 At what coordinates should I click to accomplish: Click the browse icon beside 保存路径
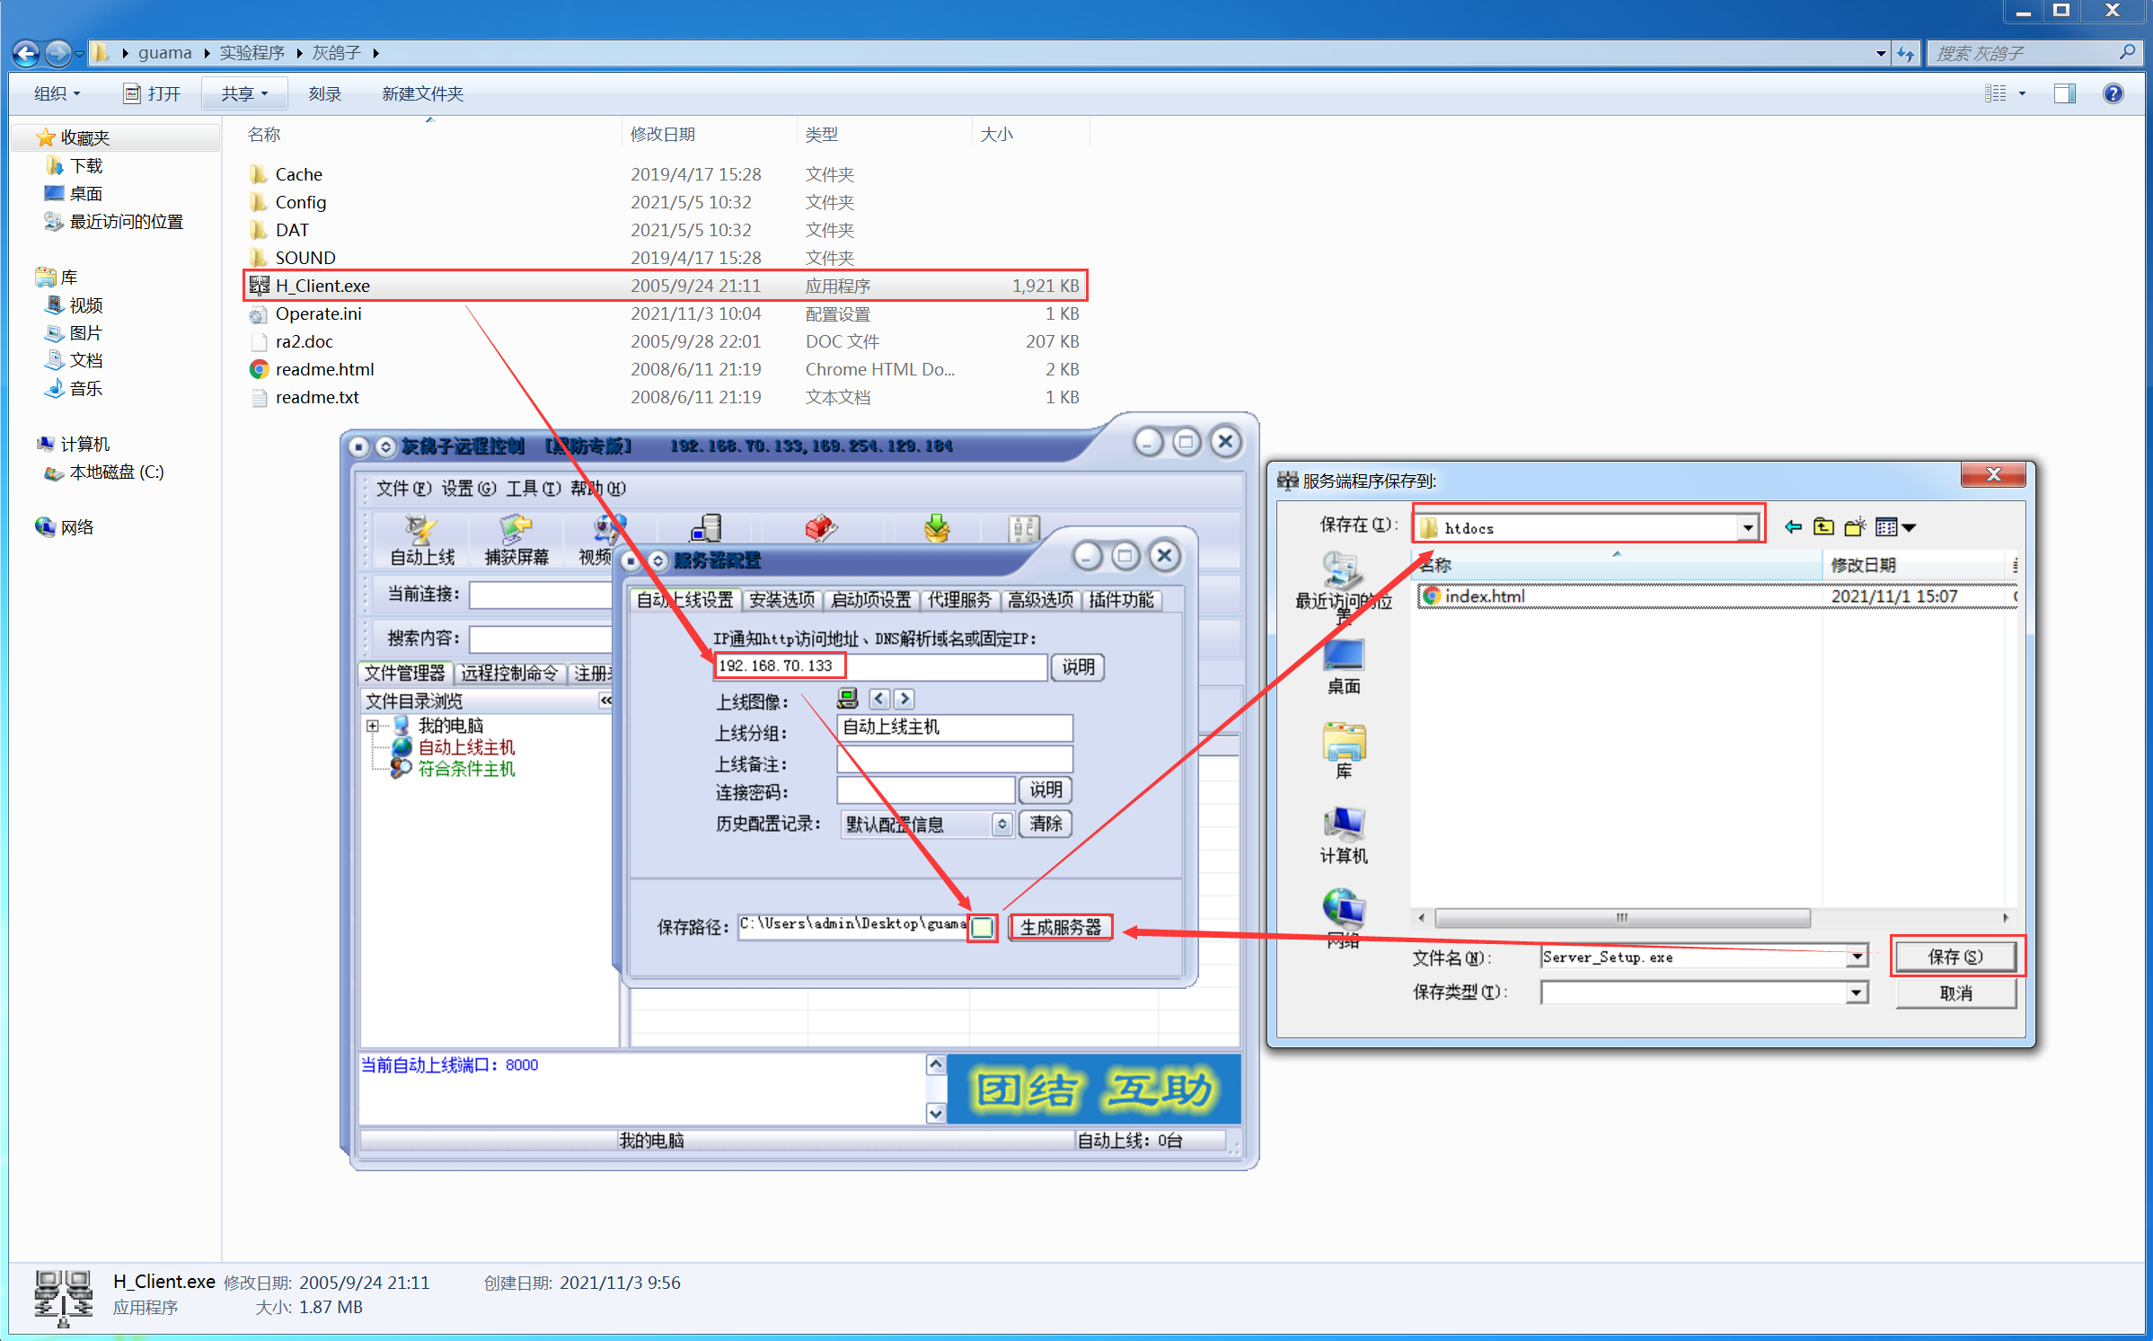(x=983, y=927)
